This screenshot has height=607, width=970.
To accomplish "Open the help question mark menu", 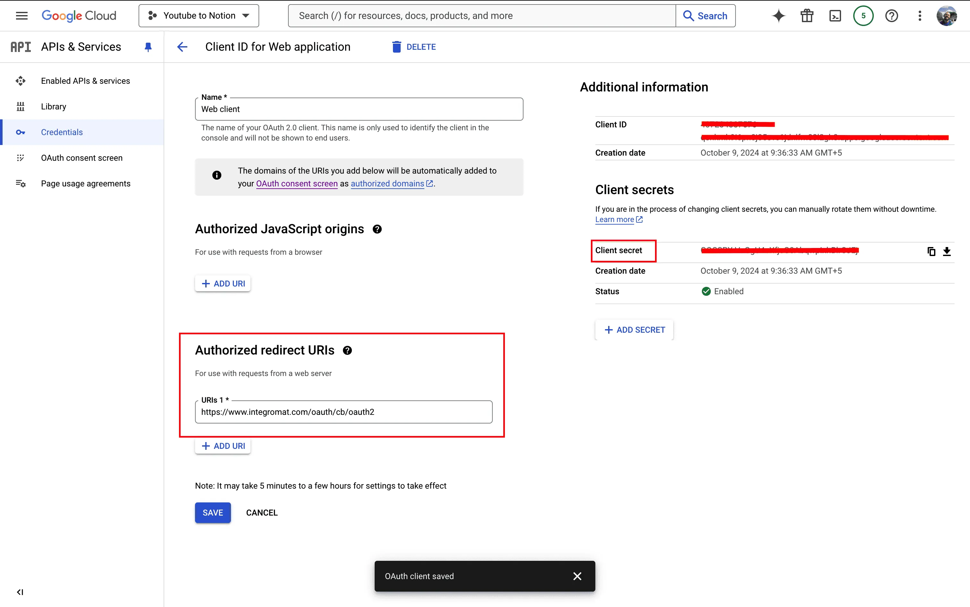I will [891, 16].
